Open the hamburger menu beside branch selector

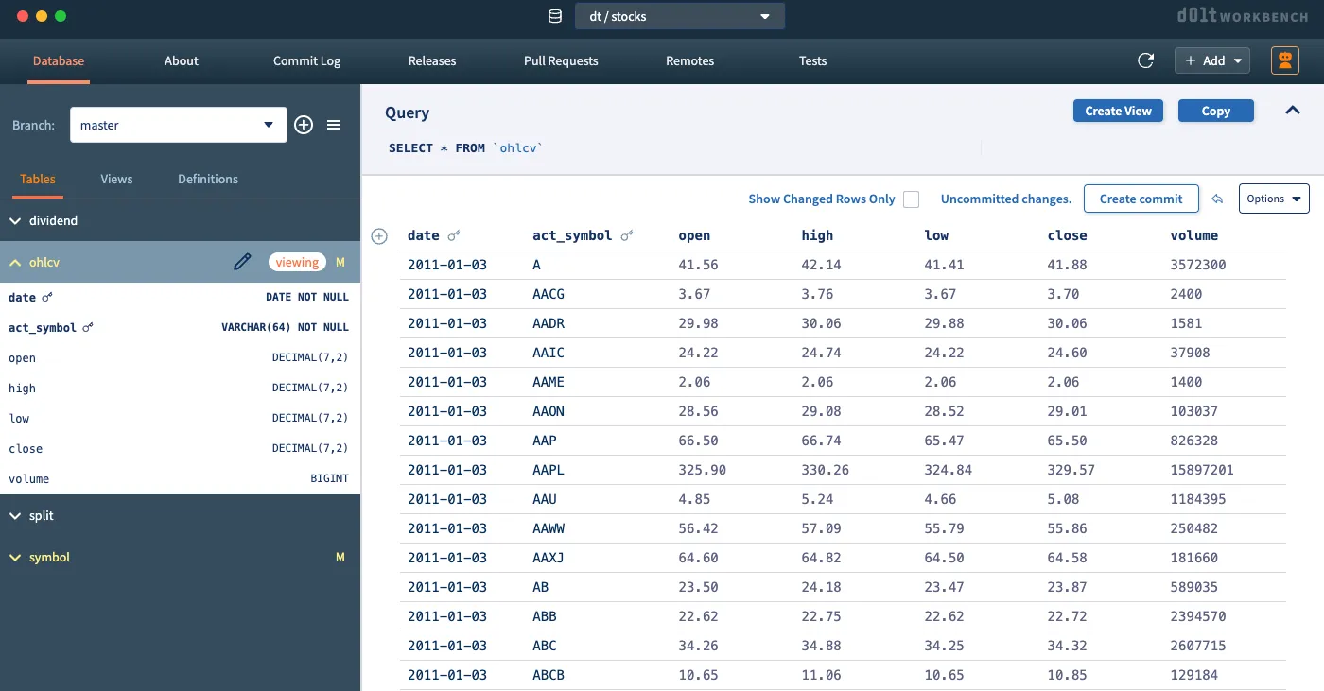pos(334,125)
